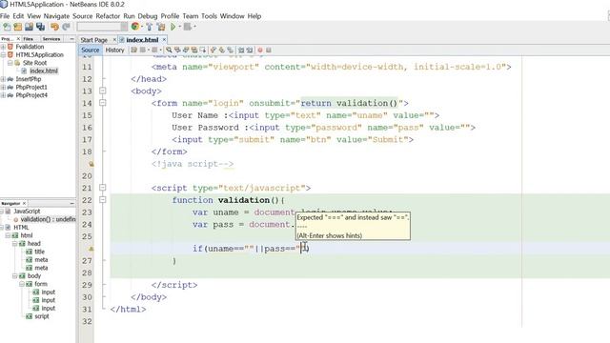Expand the InsertPhp project node

coord(3,79)
